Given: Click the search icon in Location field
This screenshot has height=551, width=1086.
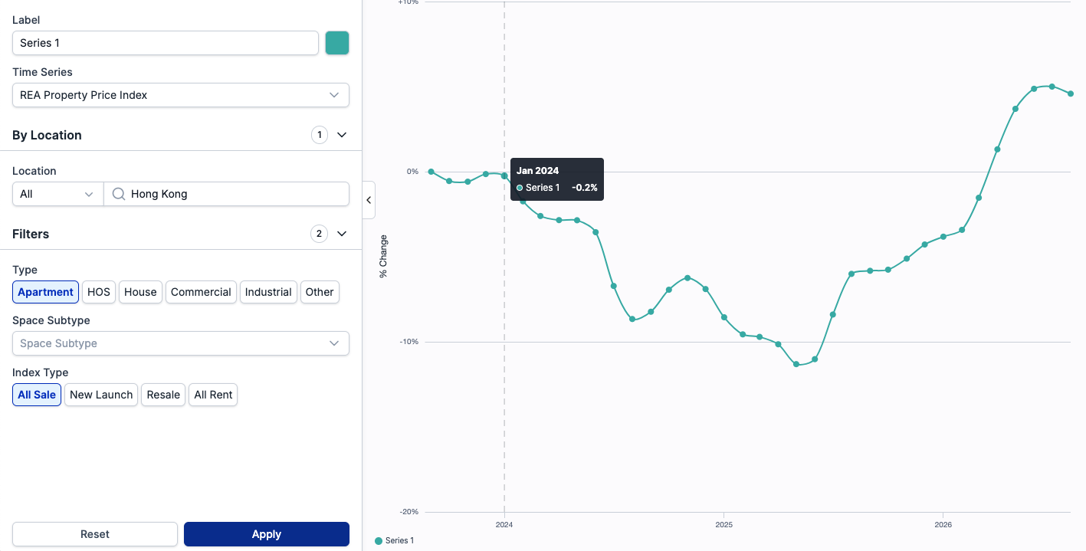Looking at the screenshot, I should [x=119, y=194].
